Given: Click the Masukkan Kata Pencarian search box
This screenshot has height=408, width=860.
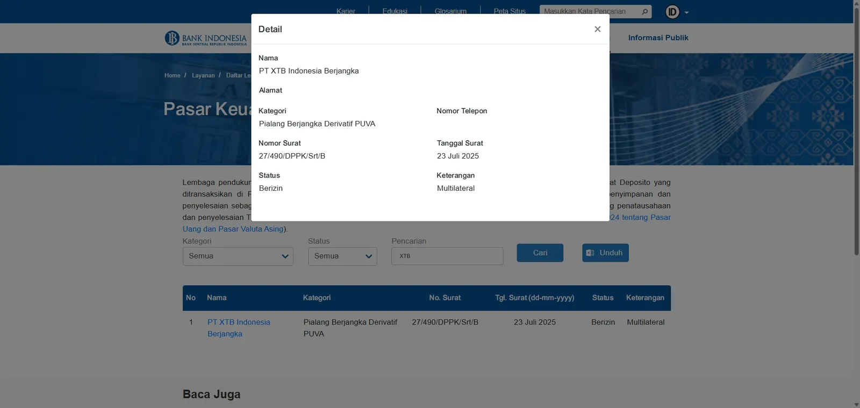Looking at the screenshot, I should coord(590,11).
